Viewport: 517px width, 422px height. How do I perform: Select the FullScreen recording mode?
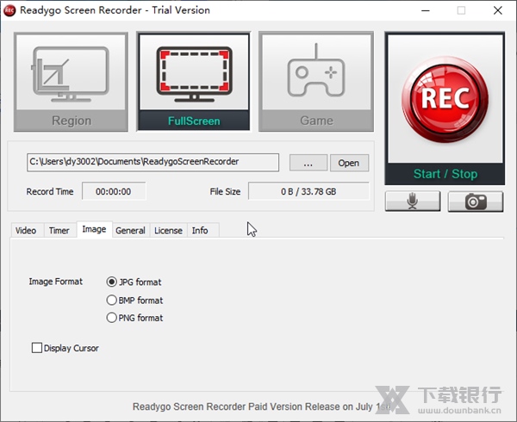coord(194,82)
